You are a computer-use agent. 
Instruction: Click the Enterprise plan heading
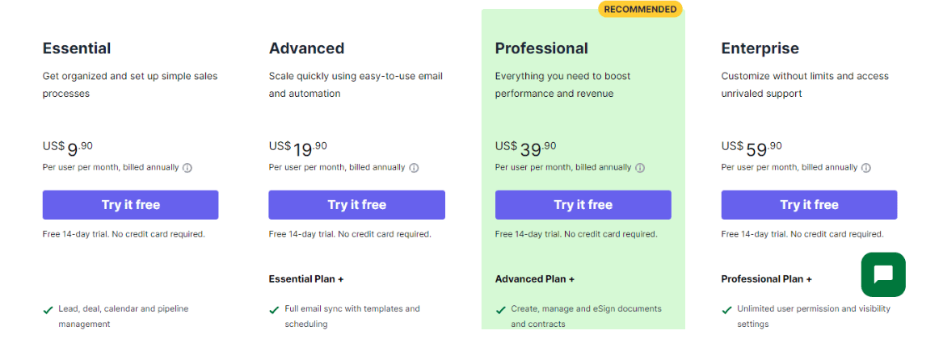click(760, 48)
